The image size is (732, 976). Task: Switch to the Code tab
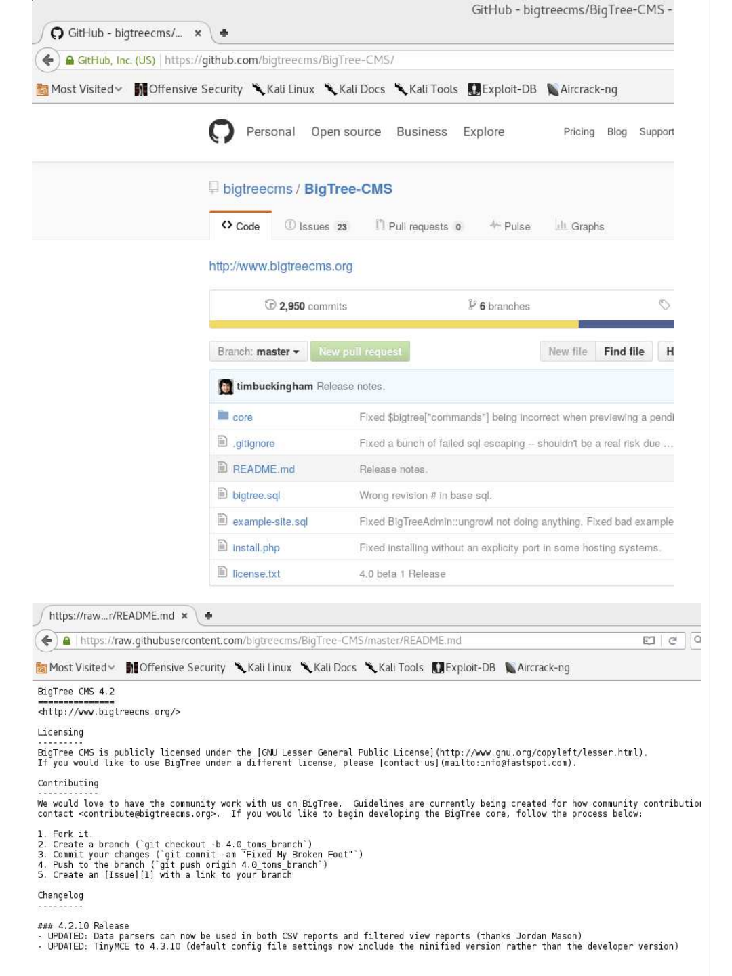pyautogui.click(x=241, y=226)
